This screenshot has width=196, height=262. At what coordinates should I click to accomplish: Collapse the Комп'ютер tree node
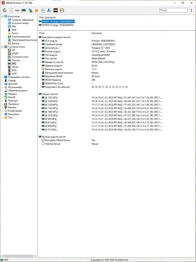pos(2,16)
